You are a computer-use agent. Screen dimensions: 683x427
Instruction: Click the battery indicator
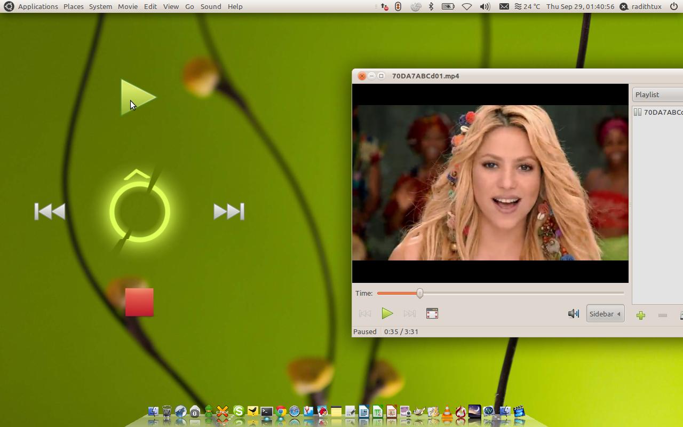pos(448,6)
